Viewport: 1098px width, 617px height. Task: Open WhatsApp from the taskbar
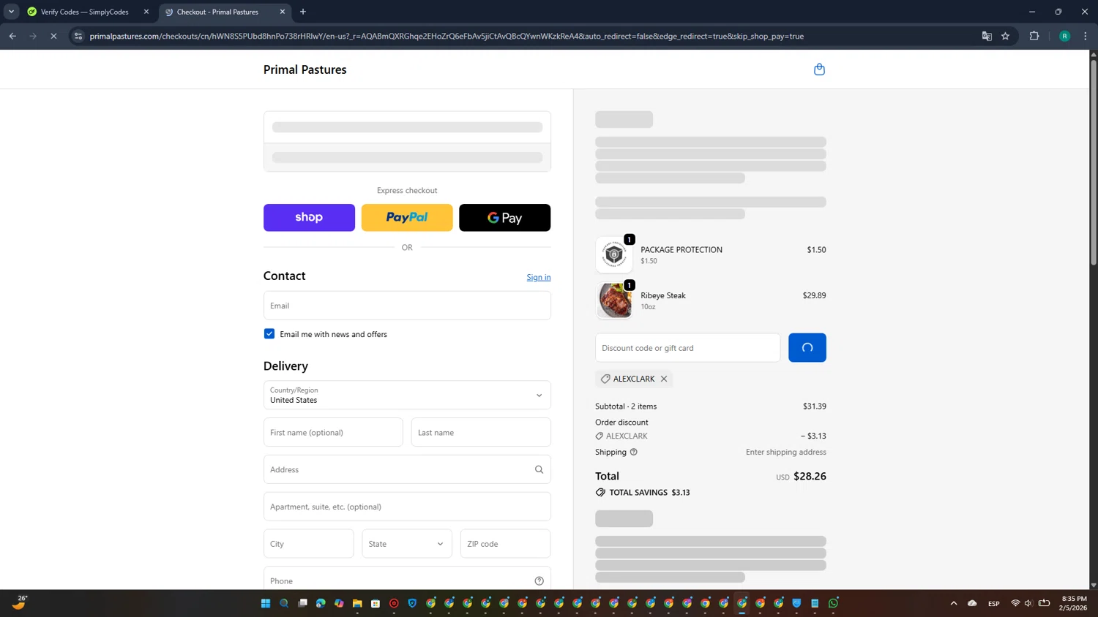833,603
